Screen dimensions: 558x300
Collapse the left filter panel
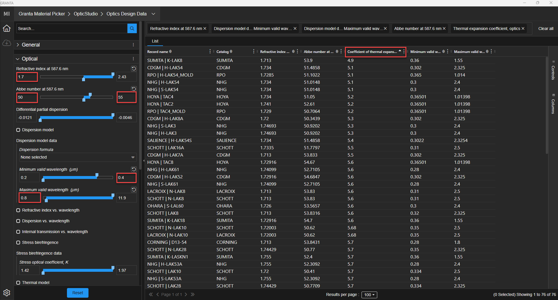(x=144, y=161)
